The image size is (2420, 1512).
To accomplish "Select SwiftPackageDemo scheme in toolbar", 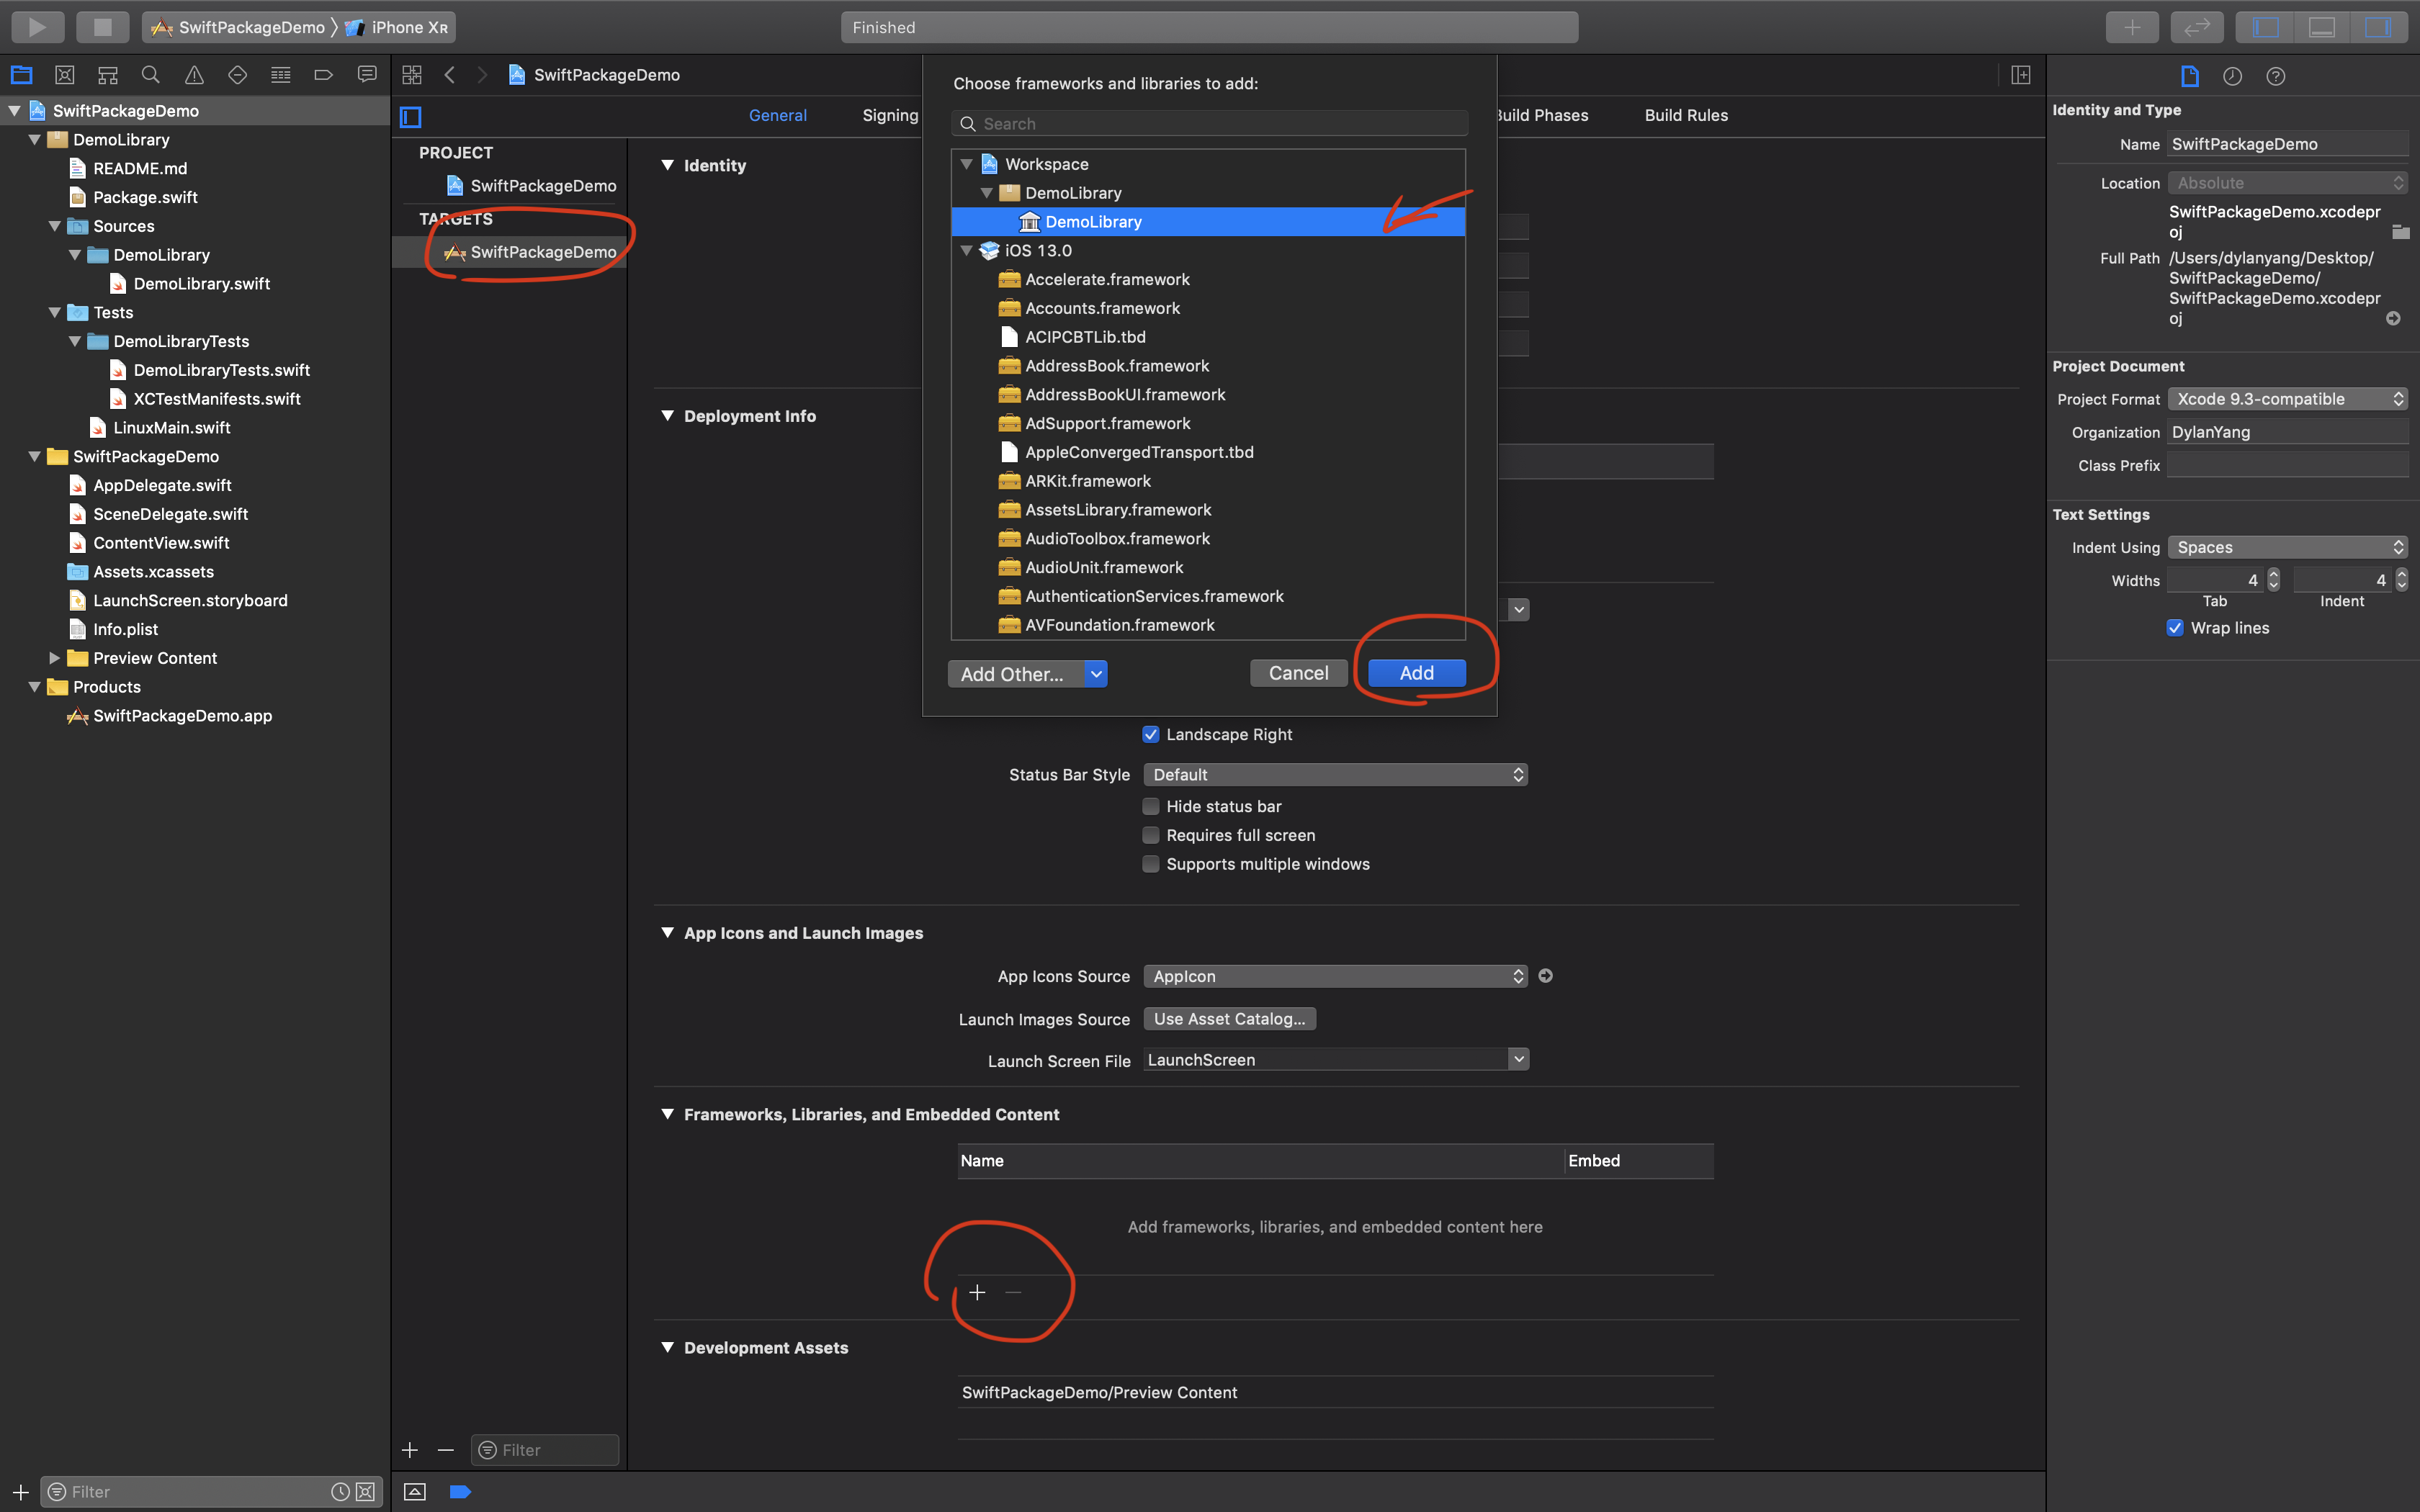I will pos(238,27).
